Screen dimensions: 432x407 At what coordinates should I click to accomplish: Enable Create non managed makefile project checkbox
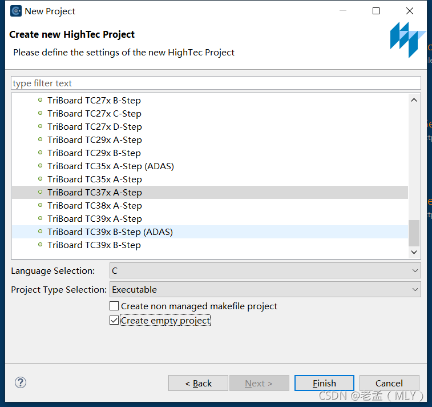114,306
